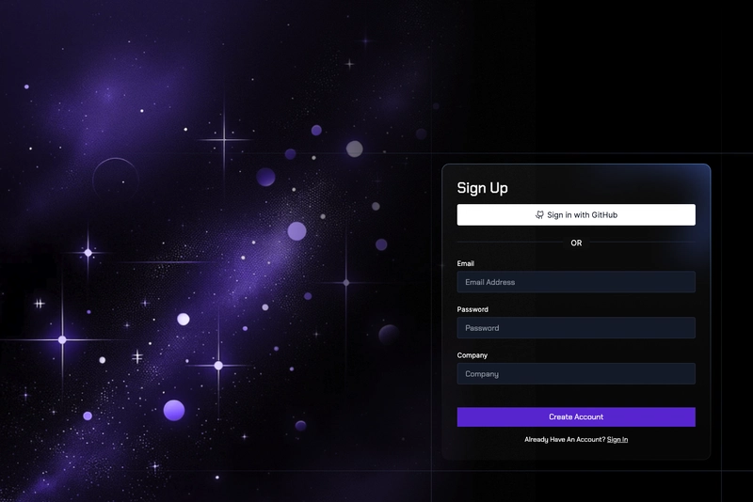Click the Sign in with GitHub button
753x502 pixels.
tap(576, 214)
